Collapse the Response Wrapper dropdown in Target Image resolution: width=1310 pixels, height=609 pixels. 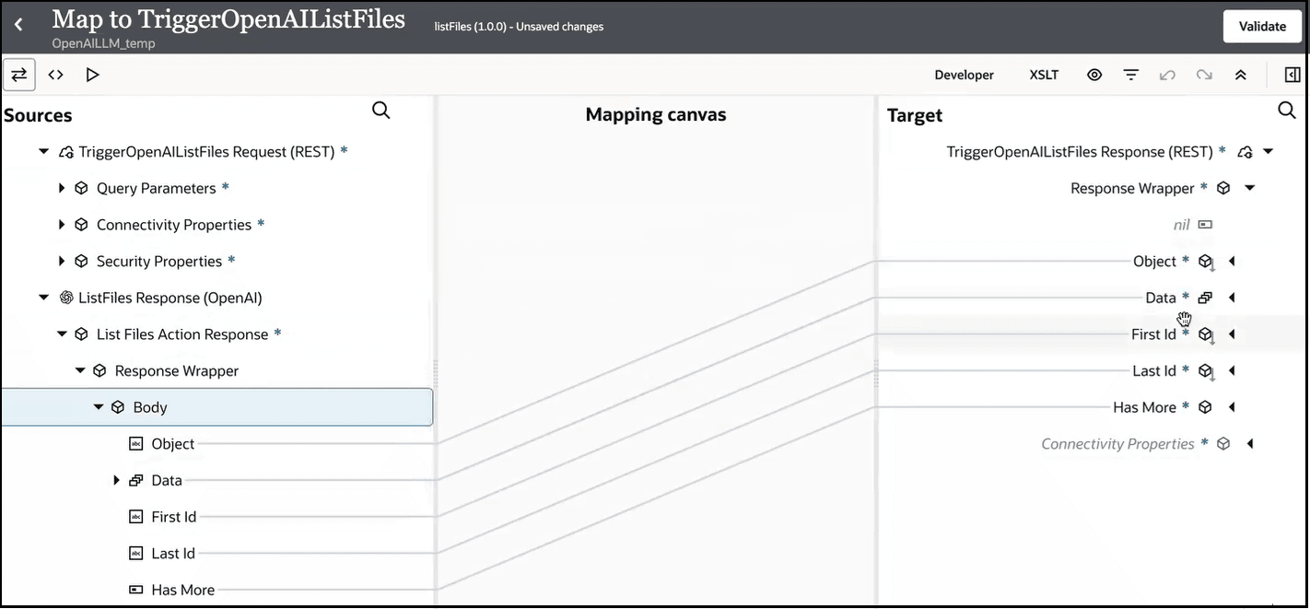(x=1250, y=187)
